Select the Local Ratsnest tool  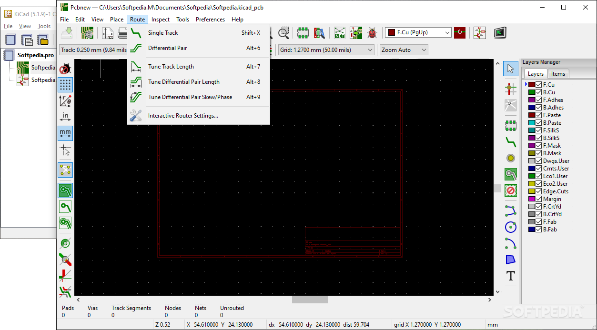click(511, 105)
